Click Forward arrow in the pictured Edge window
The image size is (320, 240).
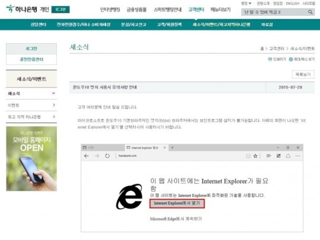(x=97, y=156)
